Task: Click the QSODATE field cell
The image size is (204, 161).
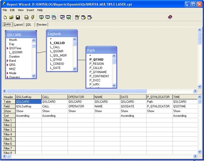Action: [133, 106]
